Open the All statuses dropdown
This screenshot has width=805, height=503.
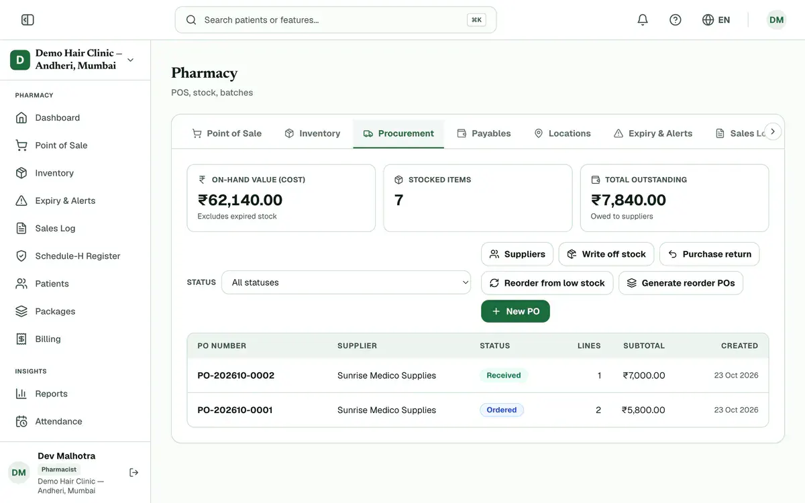[346, 282]
